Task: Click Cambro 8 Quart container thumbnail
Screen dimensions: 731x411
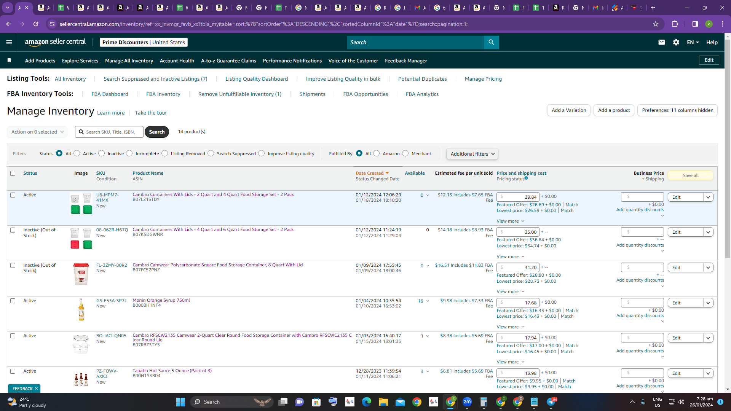Action: click(81, 274)
